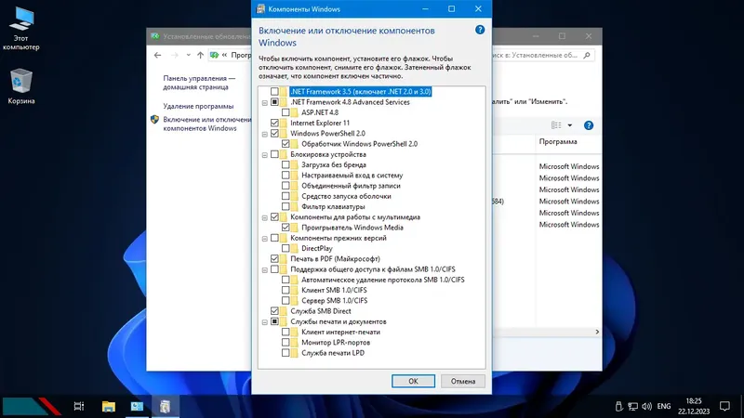Viewport: 744px width, 418px height.
Task: Select Unified Write Filter tree item
Action: pos(351,185)
